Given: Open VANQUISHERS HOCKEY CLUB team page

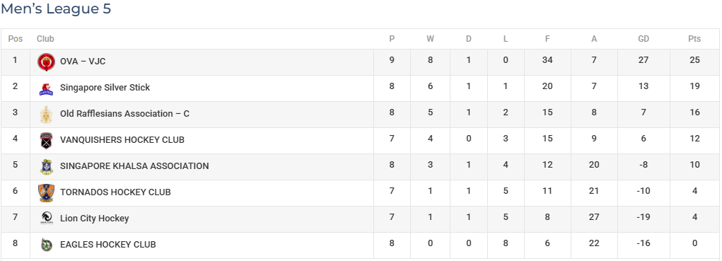Looking at the screenshot, I should point(122,140).
